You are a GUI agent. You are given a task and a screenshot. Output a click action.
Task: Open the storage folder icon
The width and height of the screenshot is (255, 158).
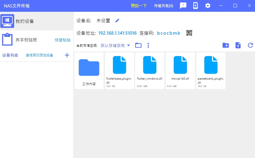tap(138, 46)
